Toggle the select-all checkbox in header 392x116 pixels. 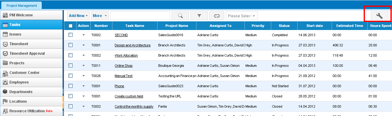70,26
